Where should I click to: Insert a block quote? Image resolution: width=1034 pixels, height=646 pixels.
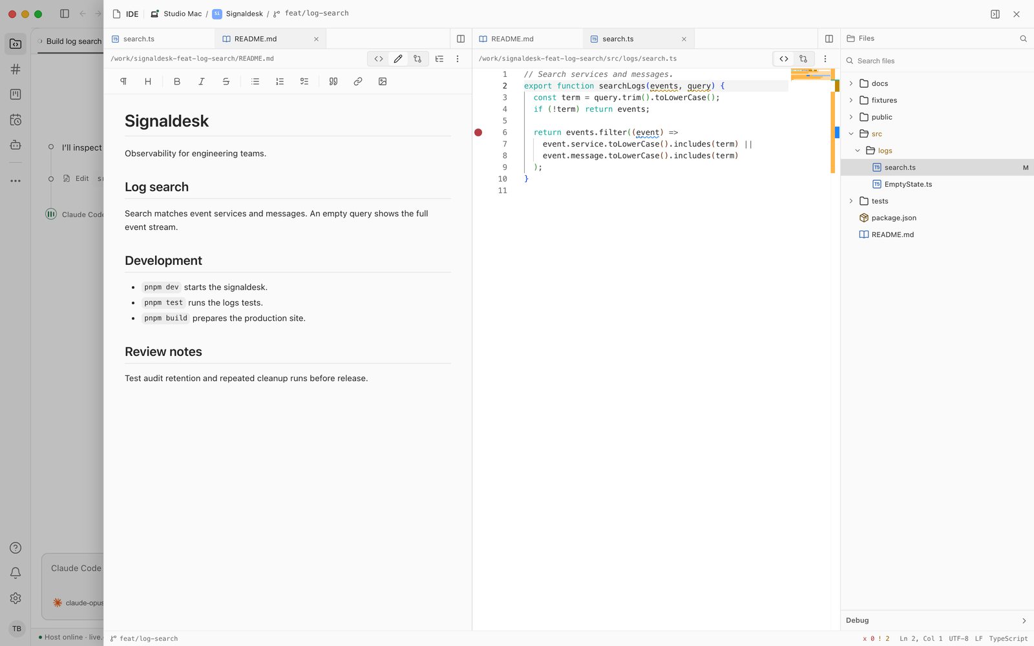pyautogui.click(x=333, y=81)
